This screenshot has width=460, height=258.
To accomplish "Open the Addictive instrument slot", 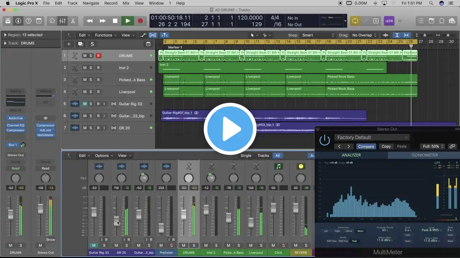I will pos(15,118).
